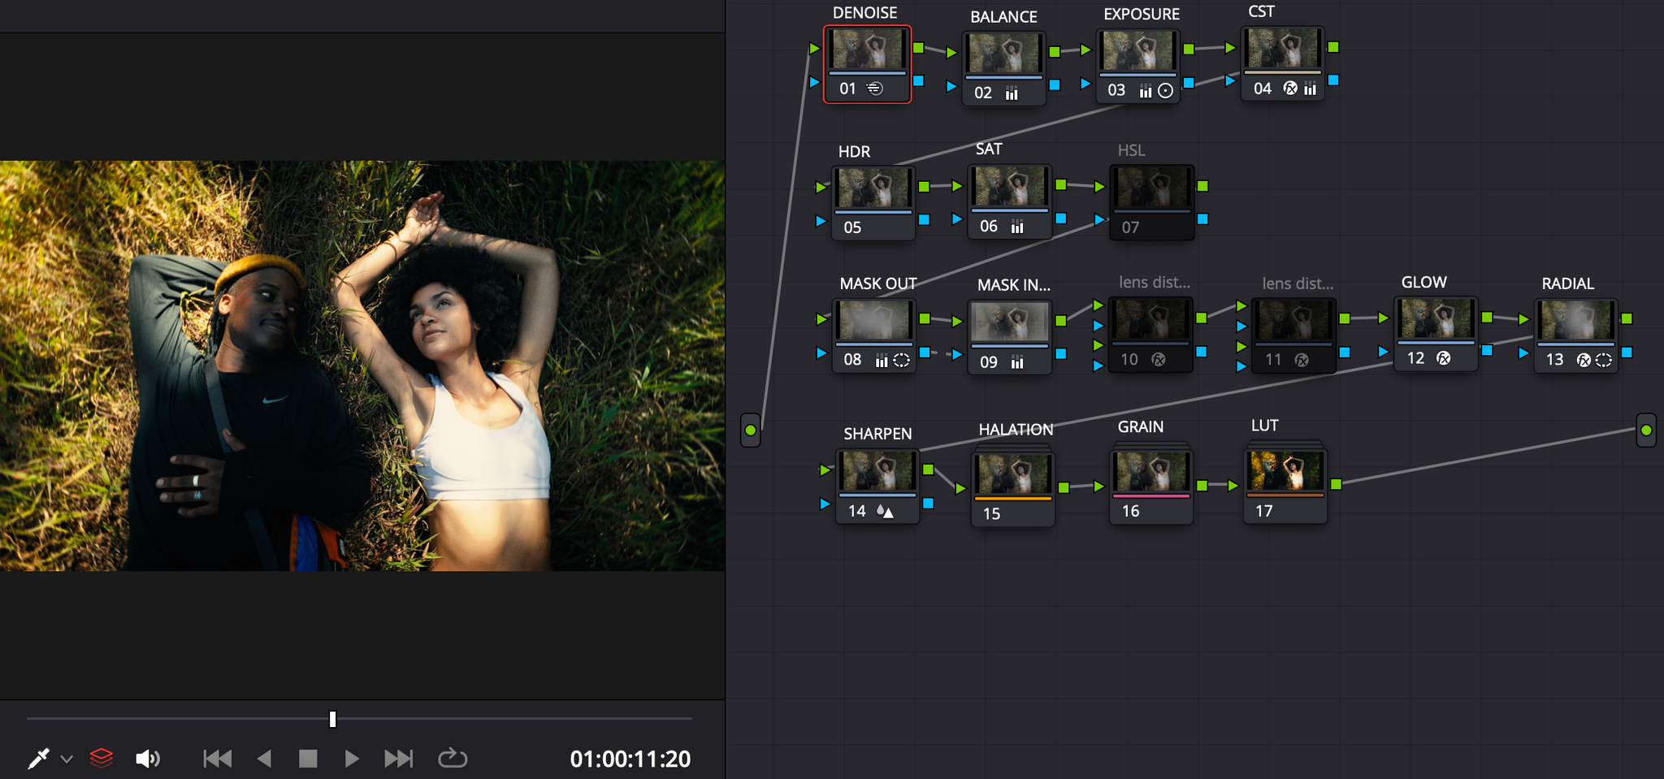This screenshot has height=779, width=1664.
Task: Click the noise reduction badge on DENOISE node
Action: pyautogui.click(x=876, y=89)
